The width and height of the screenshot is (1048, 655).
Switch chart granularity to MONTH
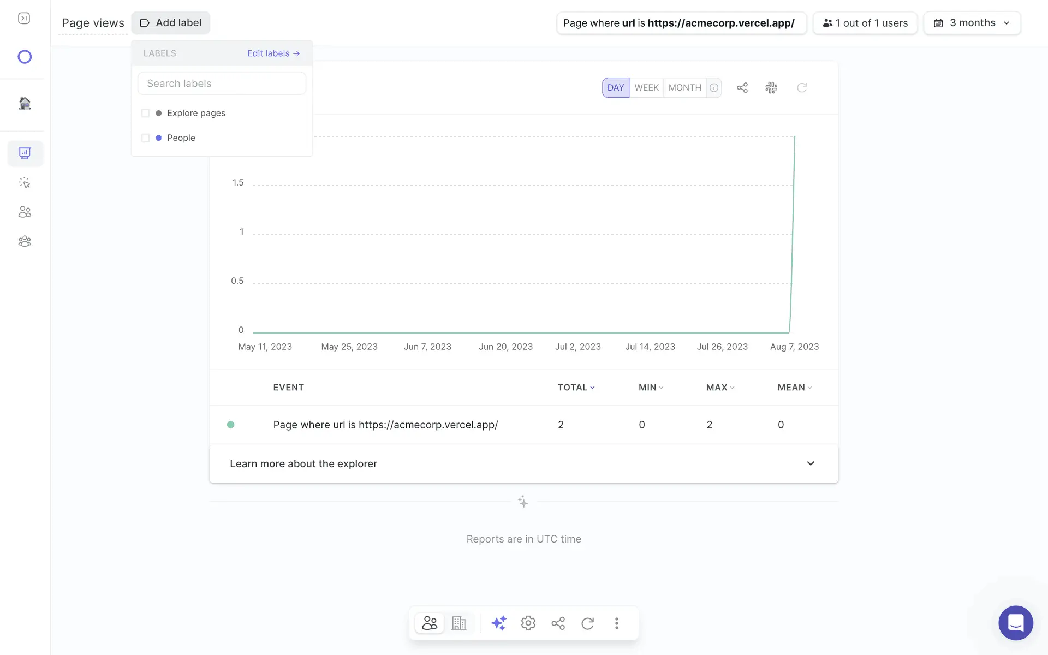coord(684,87)
